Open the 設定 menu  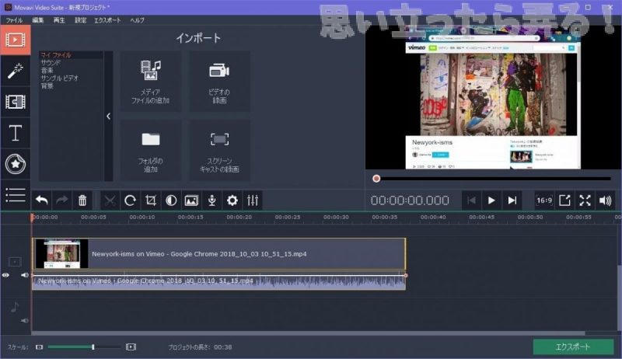coord(81,20)
